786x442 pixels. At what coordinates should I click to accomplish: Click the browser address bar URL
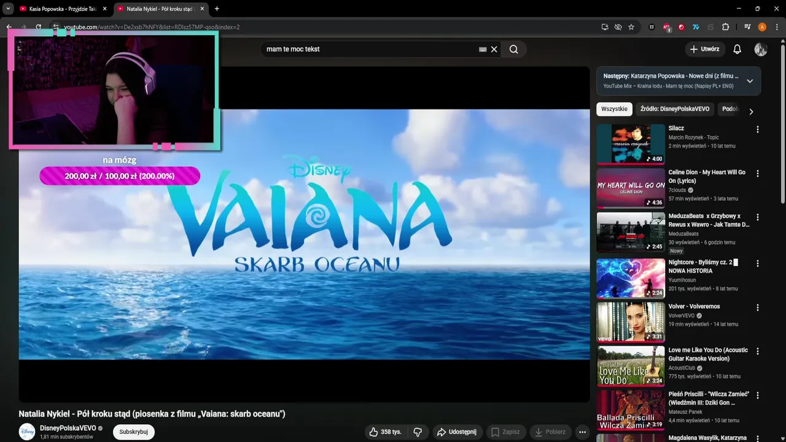click(152, 27)
